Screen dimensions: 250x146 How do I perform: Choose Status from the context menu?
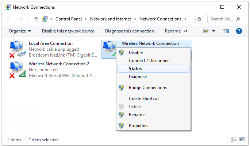[135, 69]
